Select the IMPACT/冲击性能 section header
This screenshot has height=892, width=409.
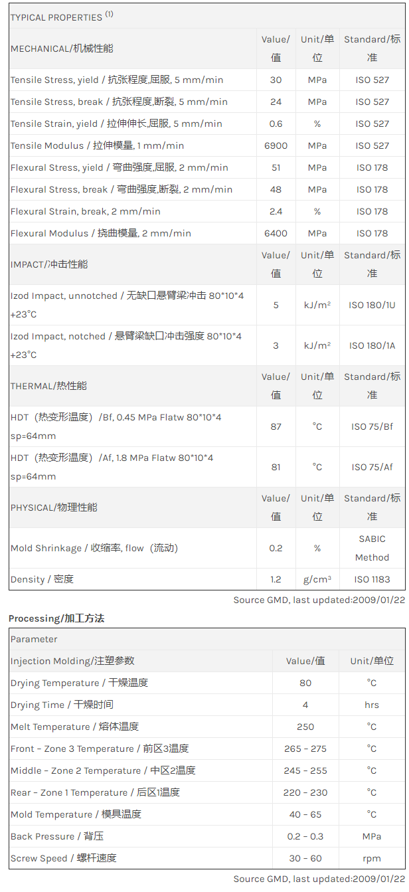(x=48, y=264)
